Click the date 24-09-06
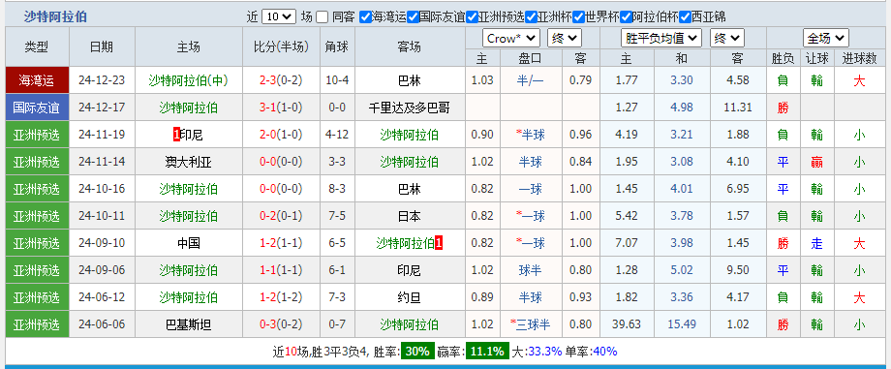Image resolution: width=891 pixels, height=369 pixels. (x=101, y=270)
